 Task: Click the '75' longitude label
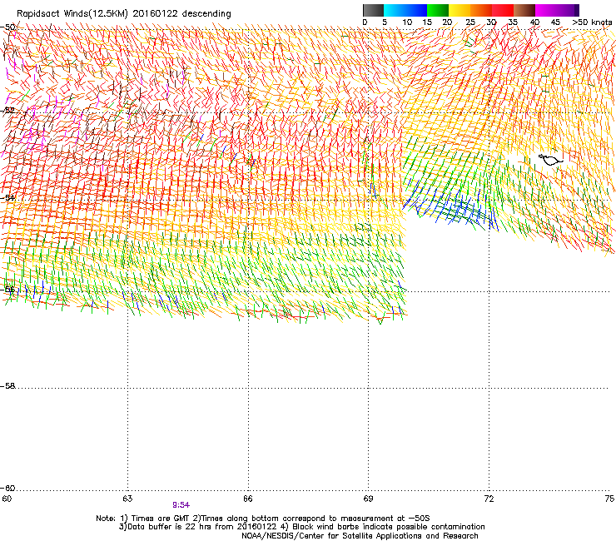[609, 499]
